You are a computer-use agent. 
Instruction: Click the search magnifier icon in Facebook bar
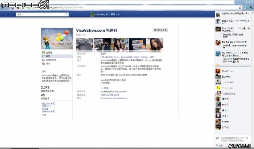tap(66, 14)
